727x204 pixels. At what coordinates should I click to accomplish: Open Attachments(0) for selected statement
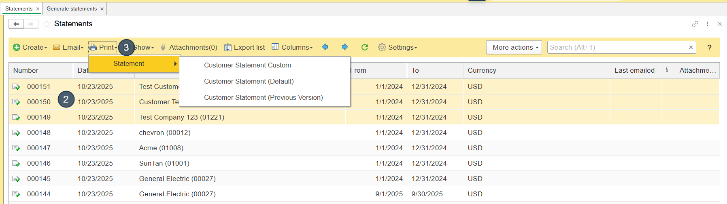tap(189, 48)
